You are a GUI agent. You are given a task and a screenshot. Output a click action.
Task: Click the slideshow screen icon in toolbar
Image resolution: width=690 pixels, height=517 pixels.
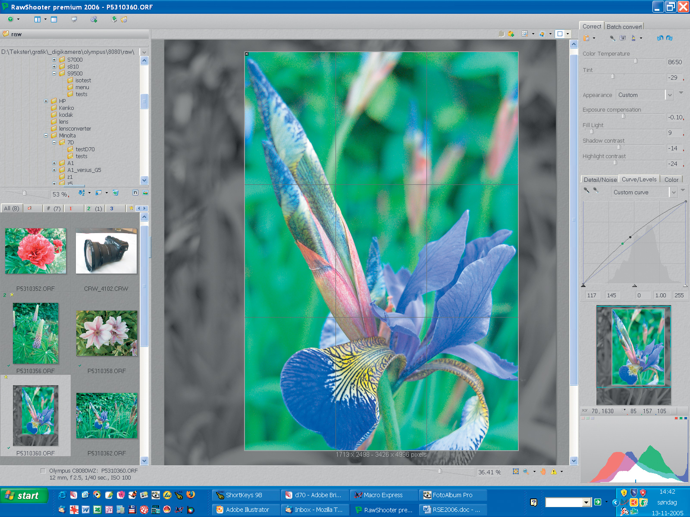(74, 19)
